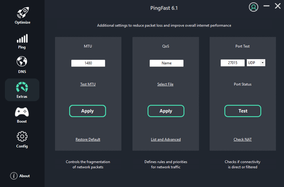Click the Check NAT link
The width and height of the screenshot is (284, 187).
pos(243,139)
